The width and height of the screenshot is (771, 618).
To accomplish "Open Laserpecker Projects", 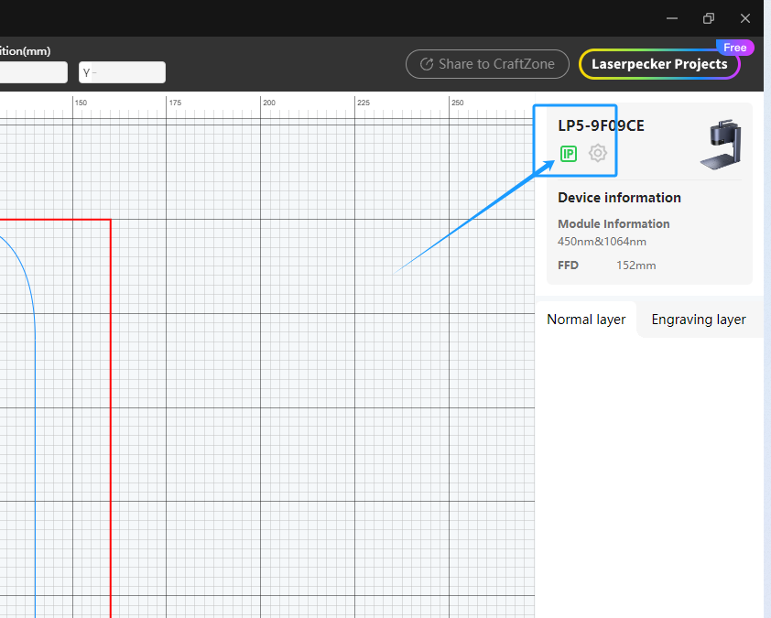I will [x=659, y=64].
